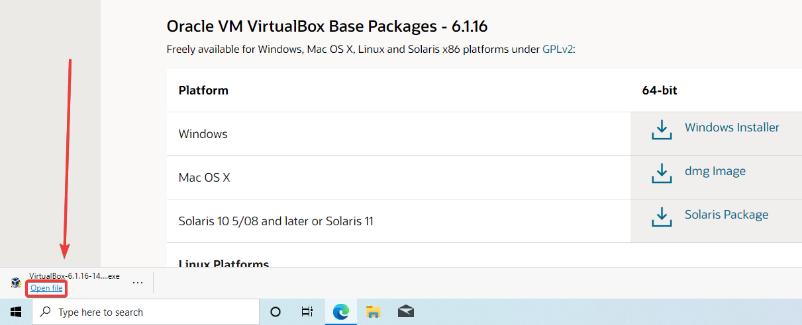
Task: Click the Platform column header
Action: point(203,90)
